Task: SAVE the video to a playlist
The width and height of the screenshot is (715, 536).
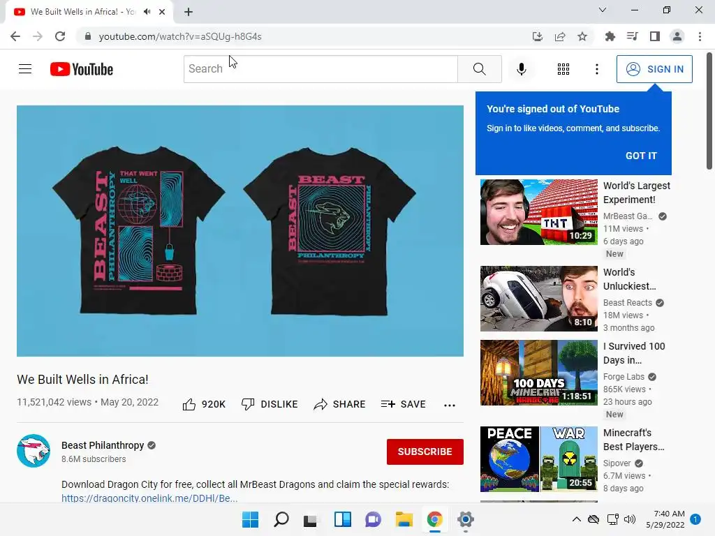Action: coord(403,404)
